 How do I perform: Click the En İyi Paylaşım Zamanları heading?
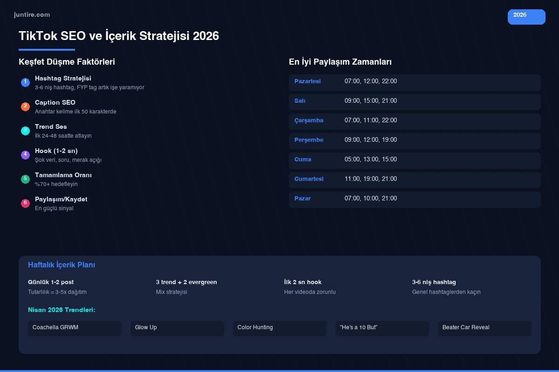point(340,62)
